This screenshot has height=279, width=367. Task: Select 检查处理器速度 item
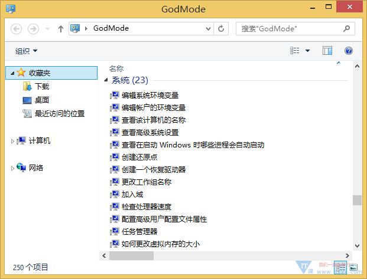(x=147, y=206)
